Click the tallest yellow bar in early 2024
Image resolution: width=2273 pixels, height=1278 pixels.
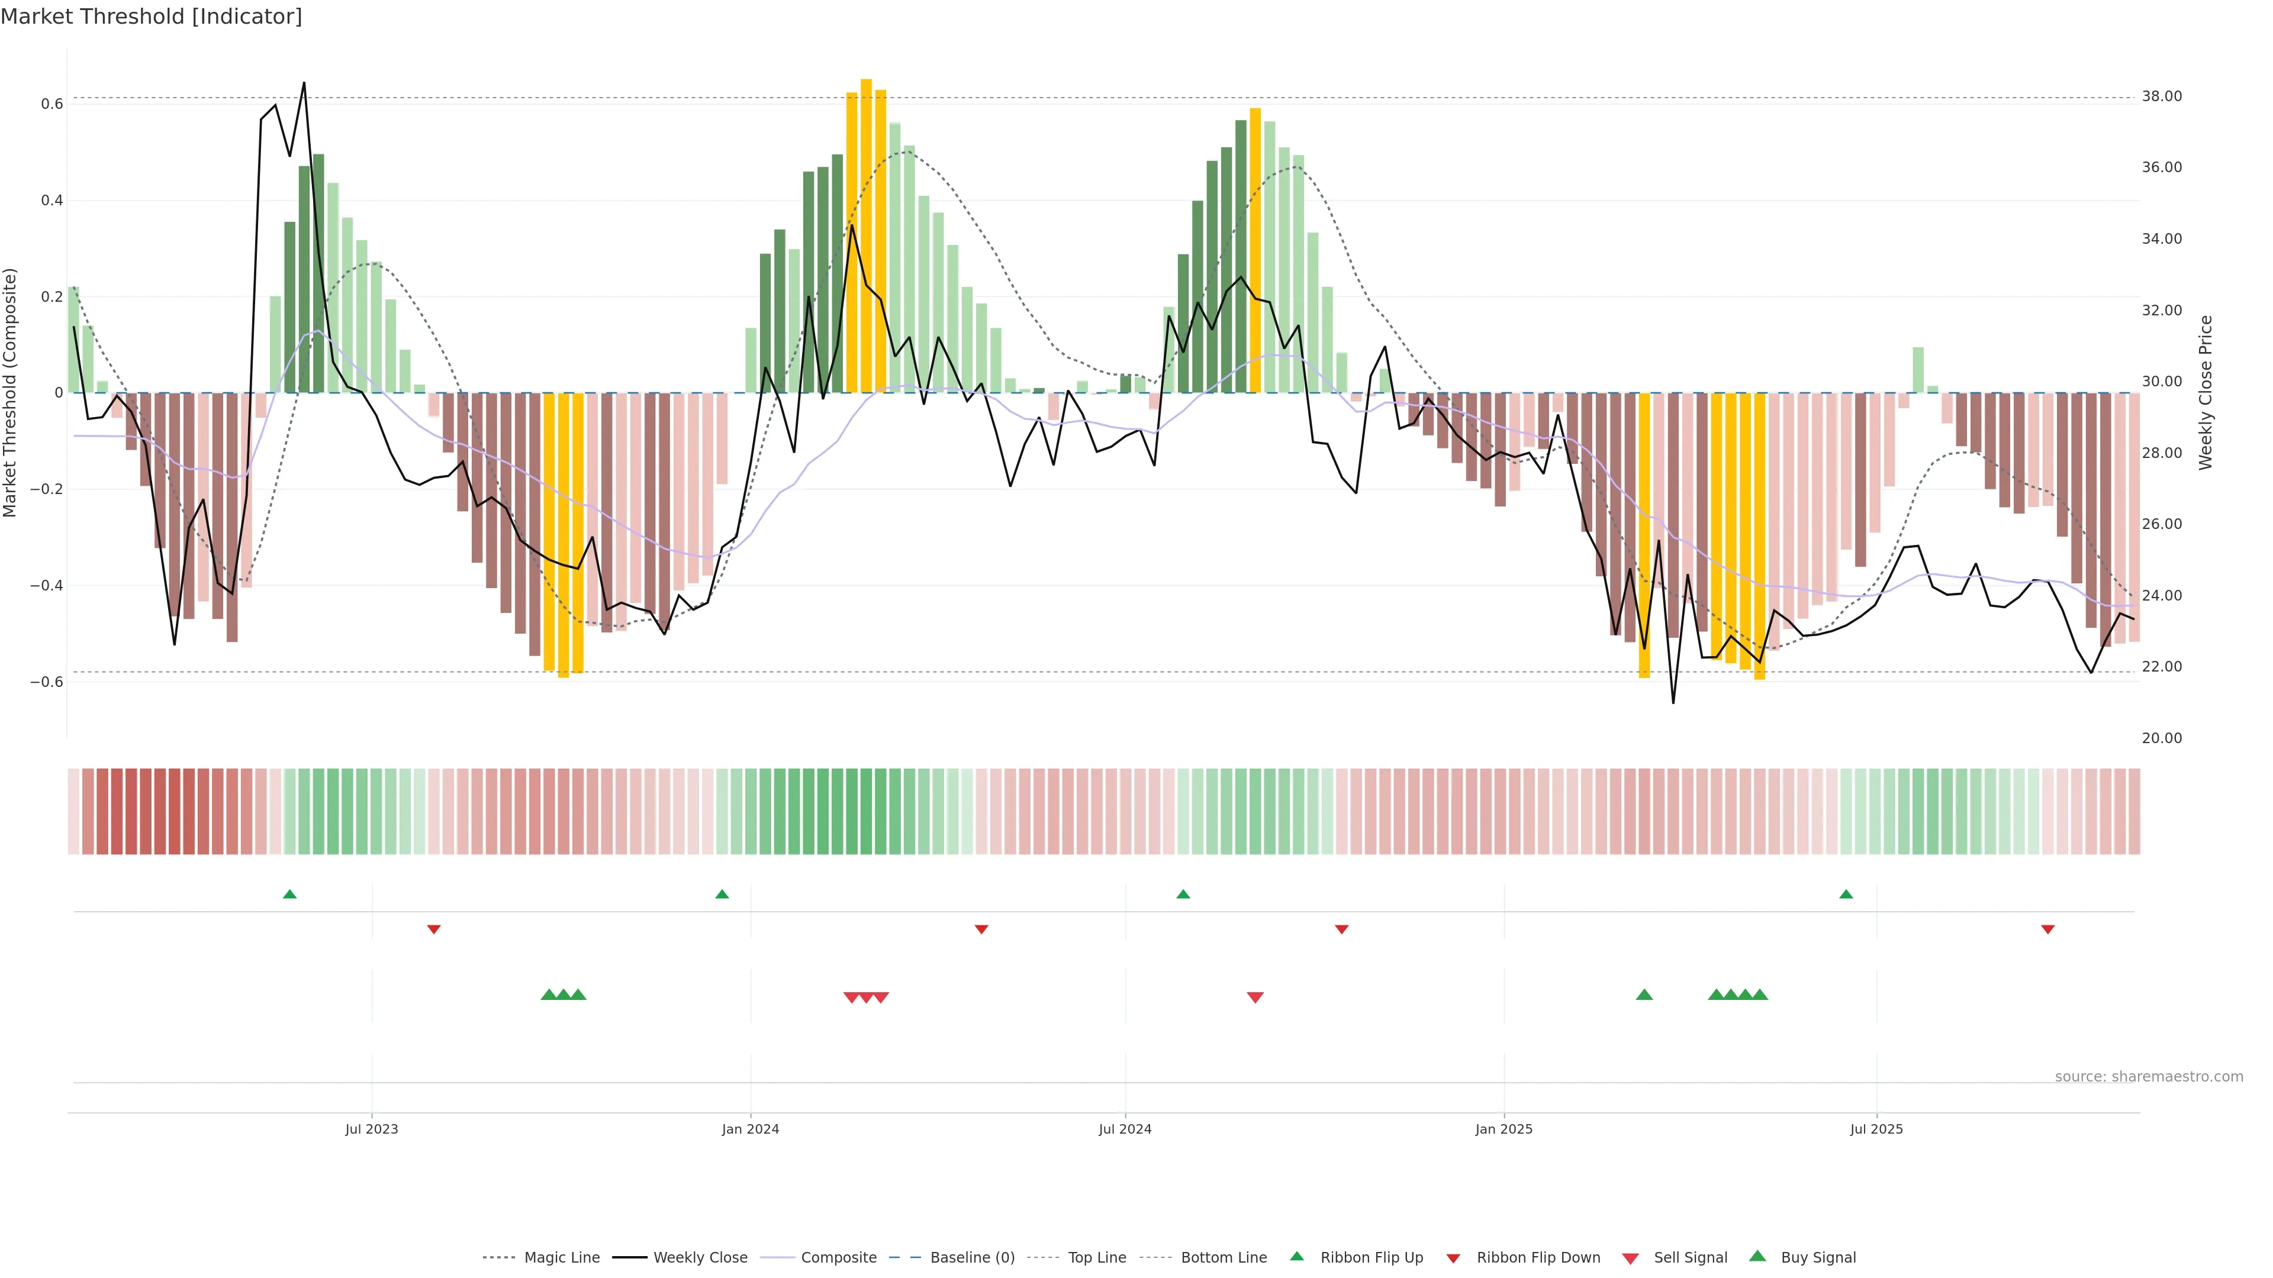click(x=865, y=235)
